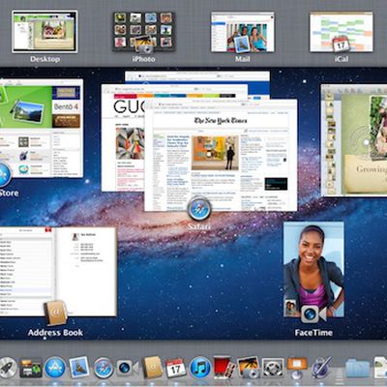Click the 'Mail' space label
This screenshot has width=387, height=387.
pyautogui.click(x=243, y=59)
